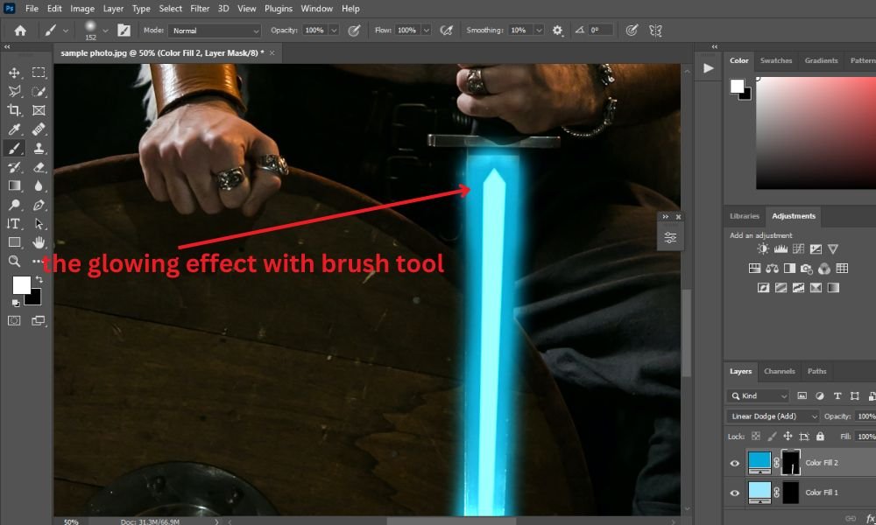This screenshot has width=876, height=525.
Task: Open the Filter menu
Action: point(200,9)
